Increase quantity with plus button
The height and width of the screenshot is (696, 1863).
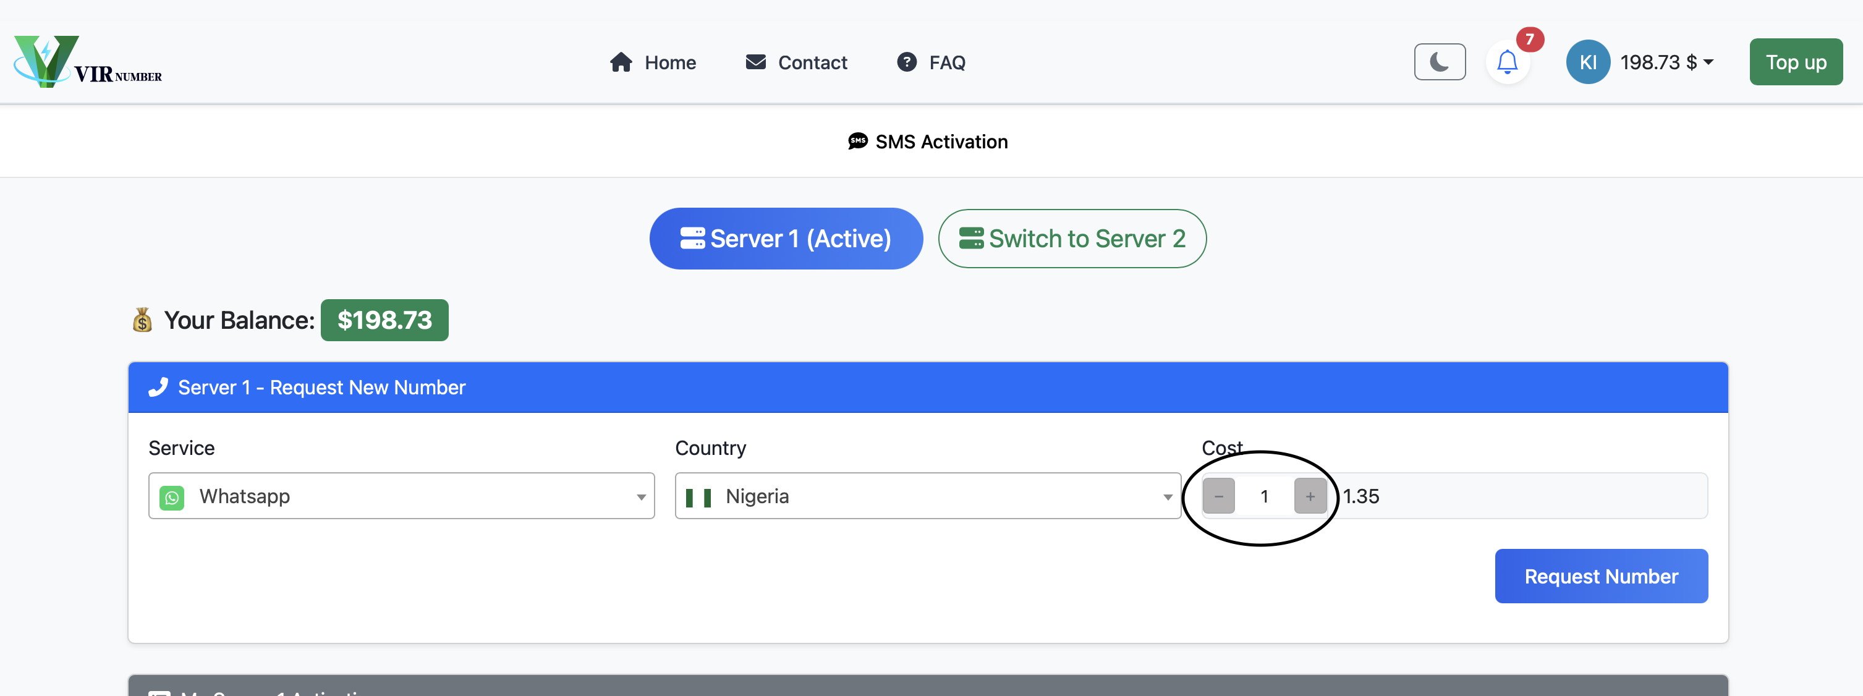pyautogui.click(x=1310, y=496)
